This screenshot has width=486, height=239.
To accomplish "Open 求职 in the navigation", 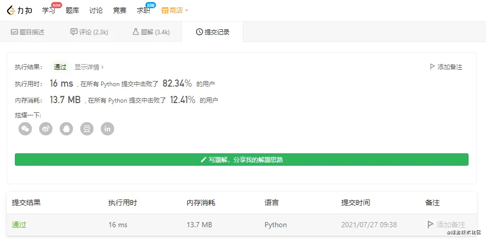I will click(143, 10).
